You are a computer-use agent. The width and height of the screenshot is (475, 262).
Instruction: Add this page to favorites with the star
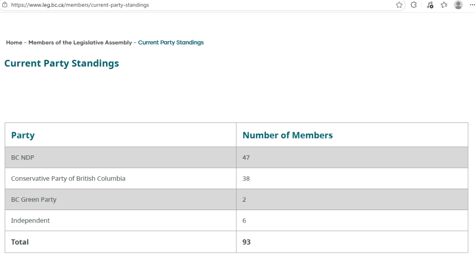[399, 5]
